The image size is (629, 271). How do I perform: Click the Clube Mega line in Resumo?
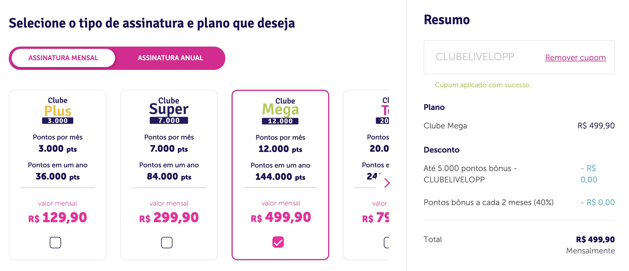click(x=519, y=126)
